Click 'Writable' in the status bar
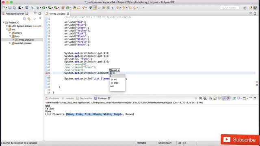The image size is (260, 146). click(142, 143)
